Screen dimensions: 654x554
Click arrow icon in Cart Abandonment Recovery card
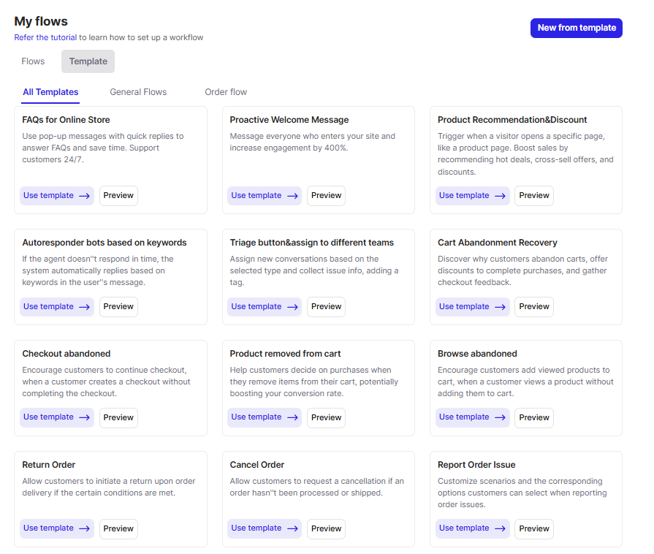[500, 307]
